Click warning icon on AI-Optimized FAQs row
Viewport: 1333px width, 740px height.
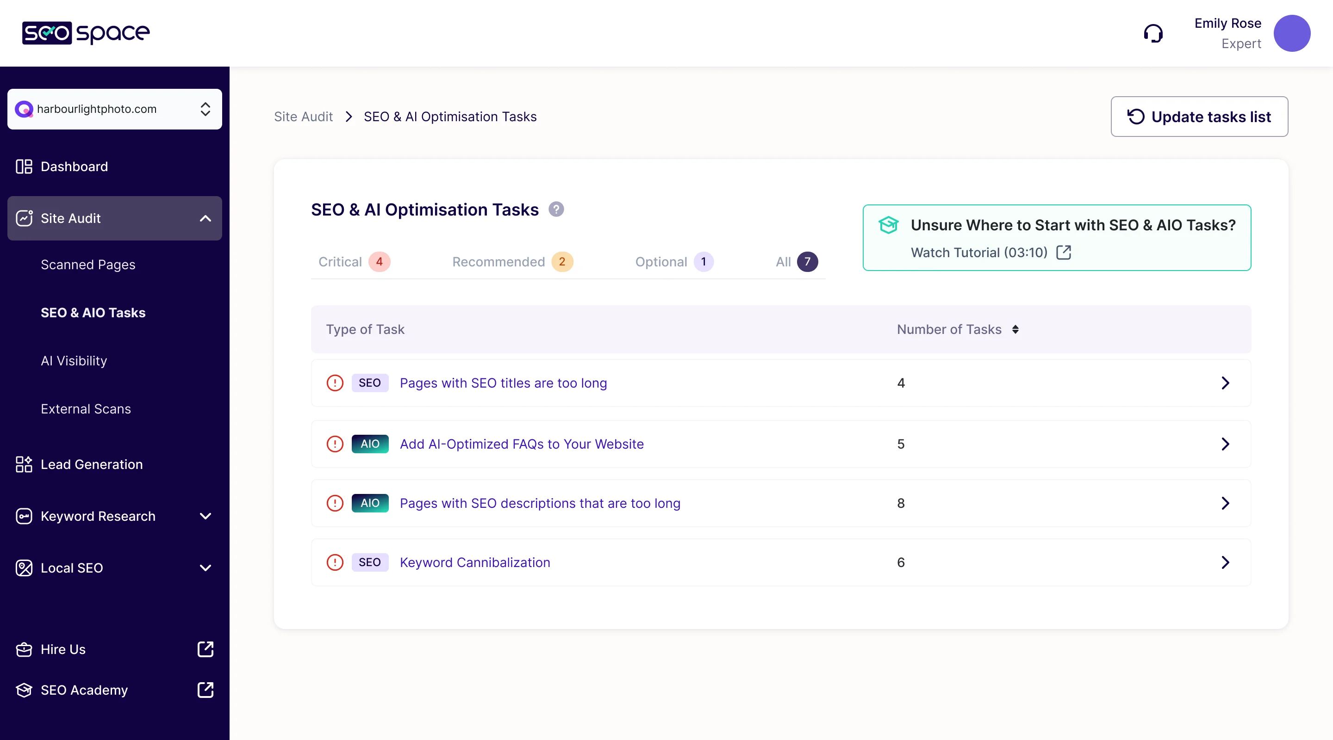tap(335, 444)
